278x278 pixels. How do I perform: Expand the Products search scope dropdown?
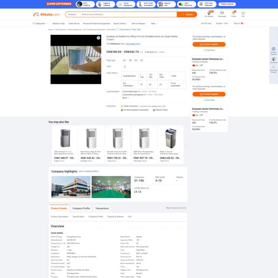[73, 14]
